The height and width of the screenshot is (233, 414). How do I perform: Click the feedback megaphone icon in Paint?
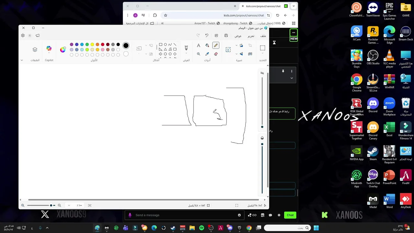[38, 36]
